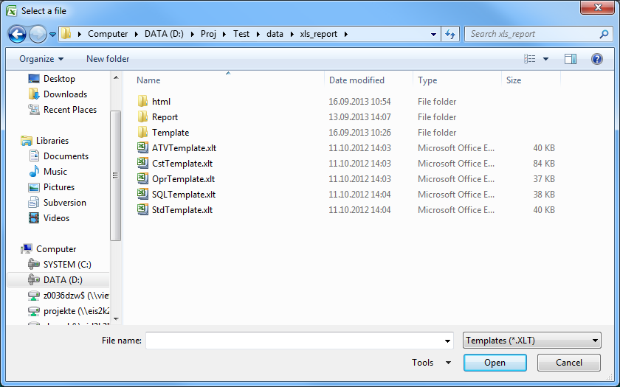Sort by Date modified column header
This screenshot has height=387, width=620.
click(x=356, y=80)
